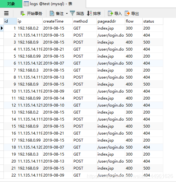Screen dimensions: 176x182
Task: Select id cell 2
Action: coord(10,35)
